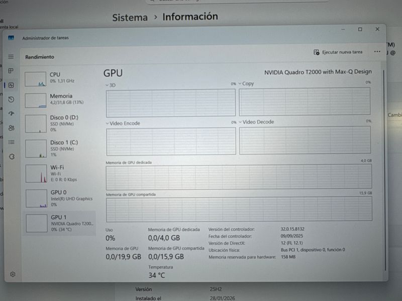The image size is (402, 301).
Task: Click the 158 MB hardware reserved value
Action: coord(288,257)
